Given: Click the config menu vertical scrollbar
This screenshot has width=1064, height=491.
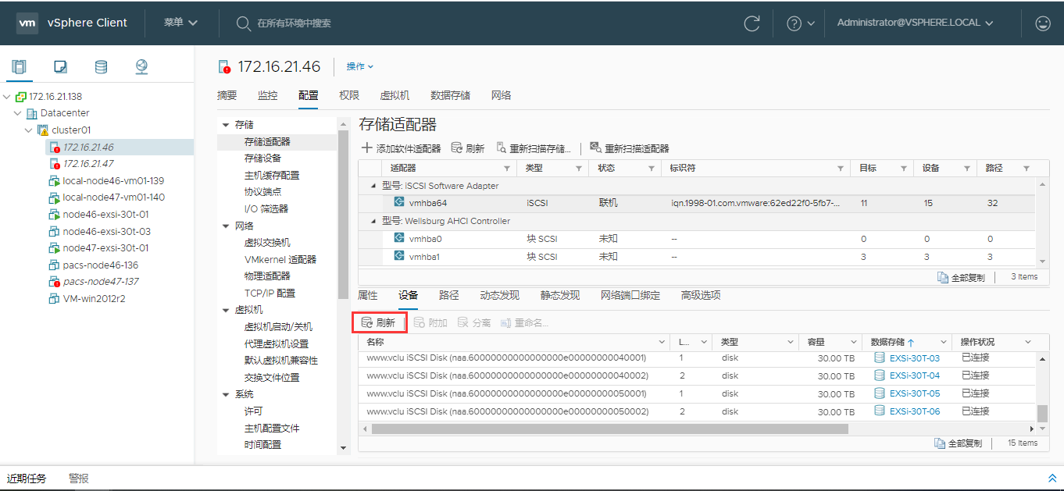Looking at the screenshot, I should (343, 215).
